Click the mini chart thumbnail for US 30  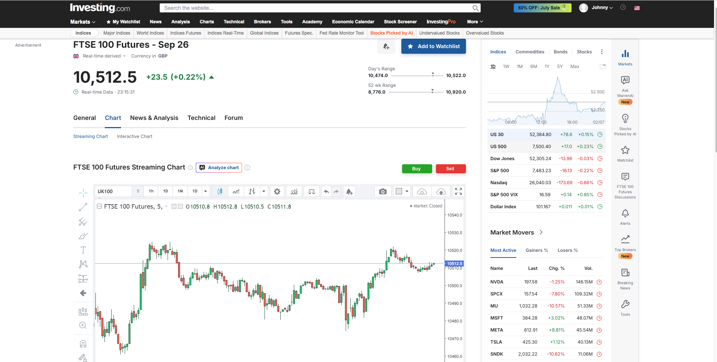point(546,100)
